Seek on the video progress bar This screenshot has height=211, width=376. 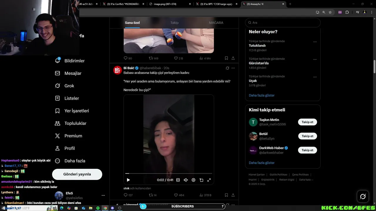169,173
